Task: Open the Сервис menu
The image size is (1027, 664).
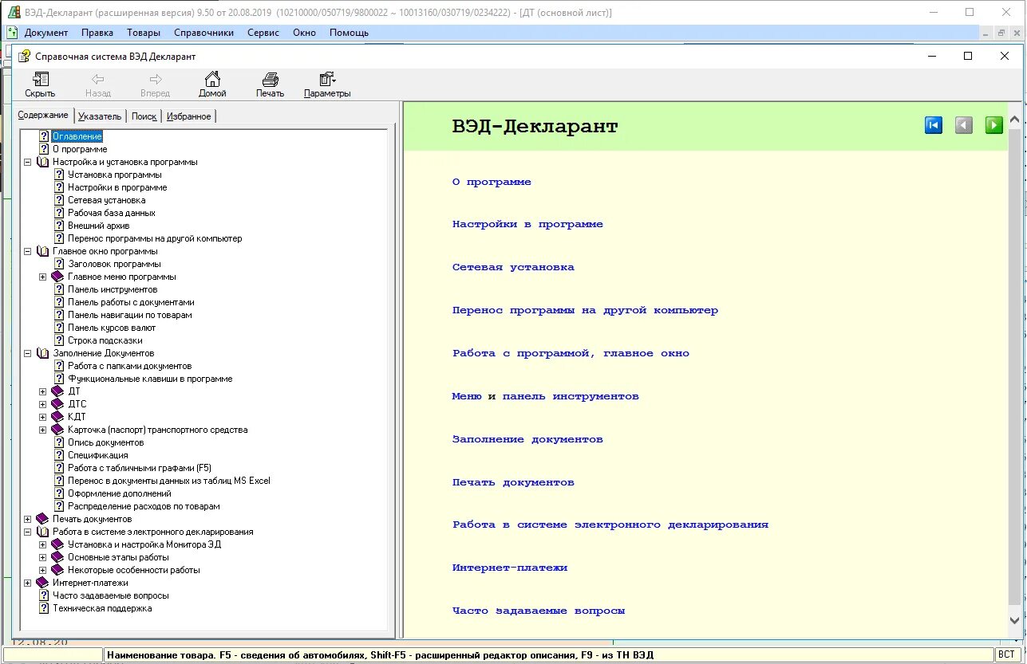Action: point(263,33)
